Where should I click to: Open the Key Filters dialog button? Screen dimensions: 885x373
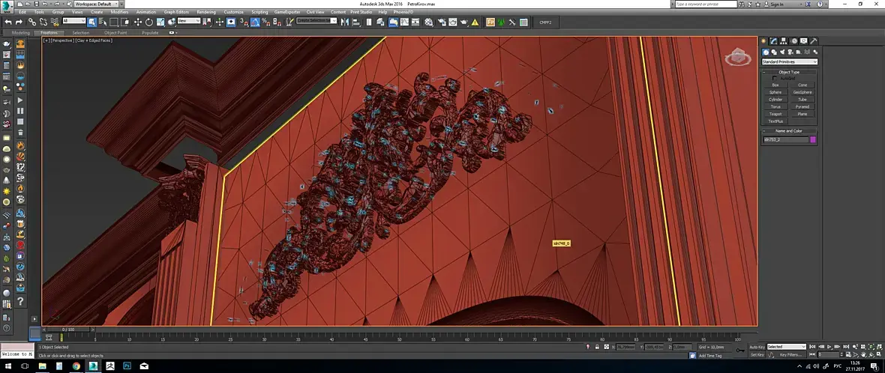point(790,355)
